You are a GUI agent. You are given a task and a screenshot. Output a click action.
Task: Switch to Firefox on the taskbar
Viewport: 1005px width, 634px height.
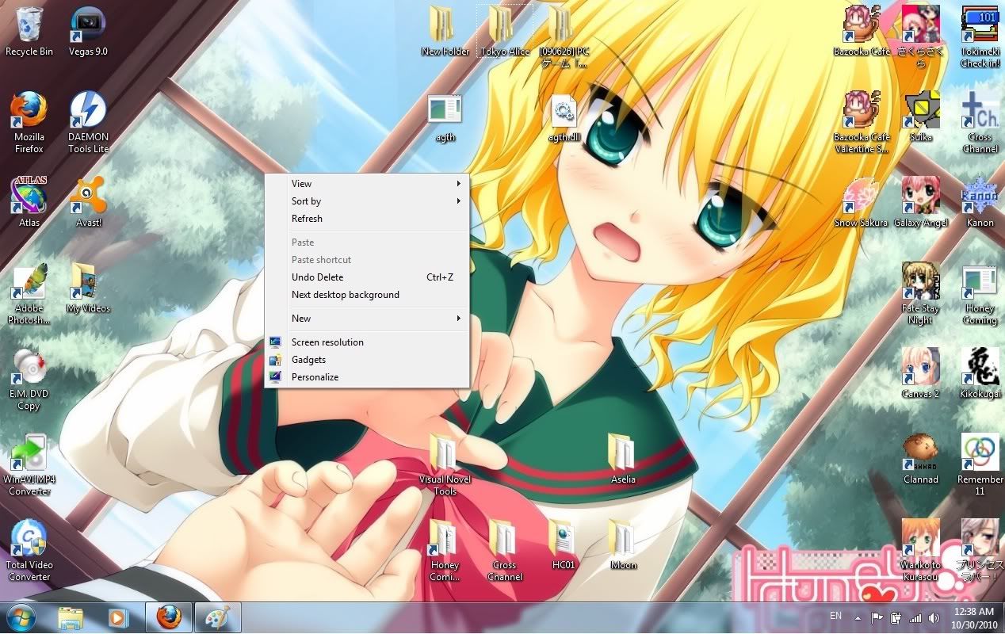169,617
